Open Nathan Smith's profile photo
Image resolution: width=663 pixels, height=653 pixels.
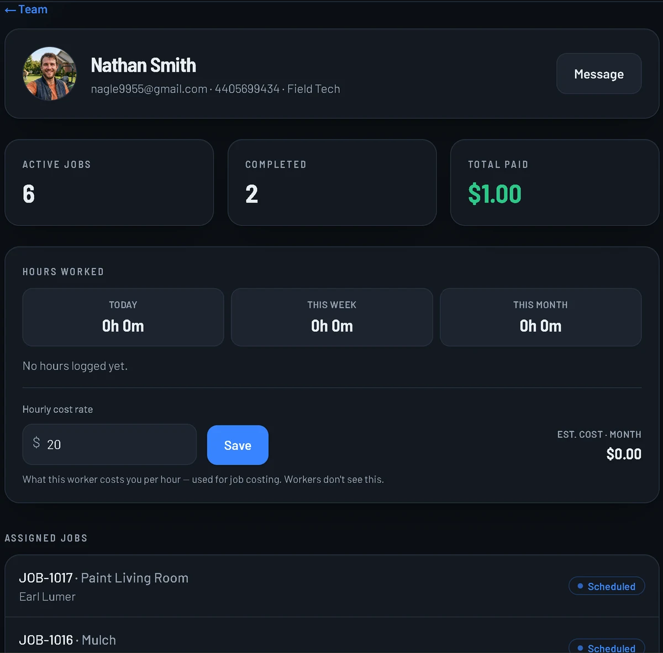50,73
